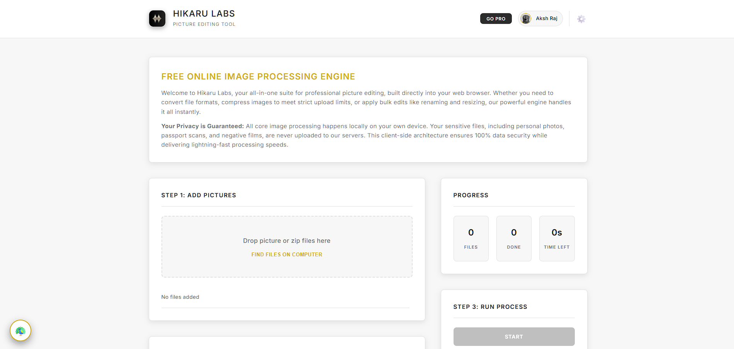Click the TIME LEFT counter tile
The height and width of the screenshot is (349, 734).
point(557,239)
